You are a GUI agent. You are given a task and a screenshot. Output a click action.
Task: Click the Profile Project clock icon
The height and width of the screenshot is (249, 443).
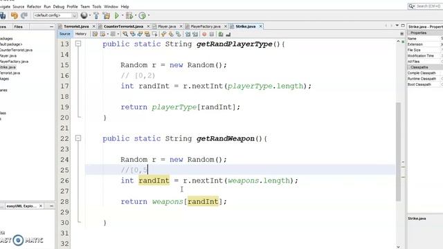coord(142,15)
